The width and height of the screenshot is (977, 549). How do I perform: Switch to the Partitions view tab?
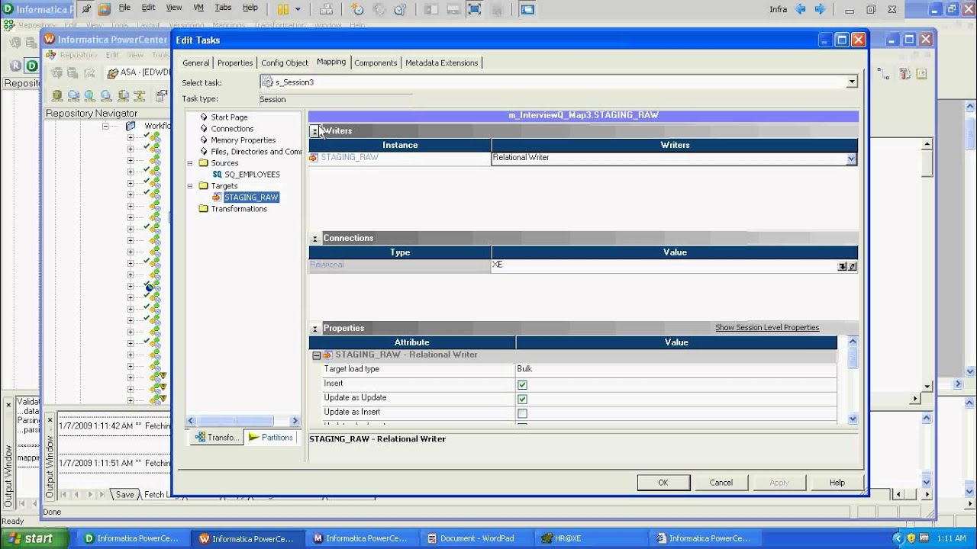point(271,438)
